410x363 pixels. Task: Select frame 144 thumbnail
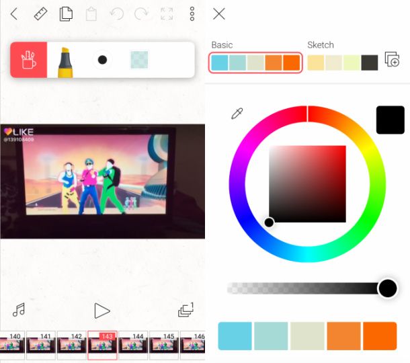(133, 345)
